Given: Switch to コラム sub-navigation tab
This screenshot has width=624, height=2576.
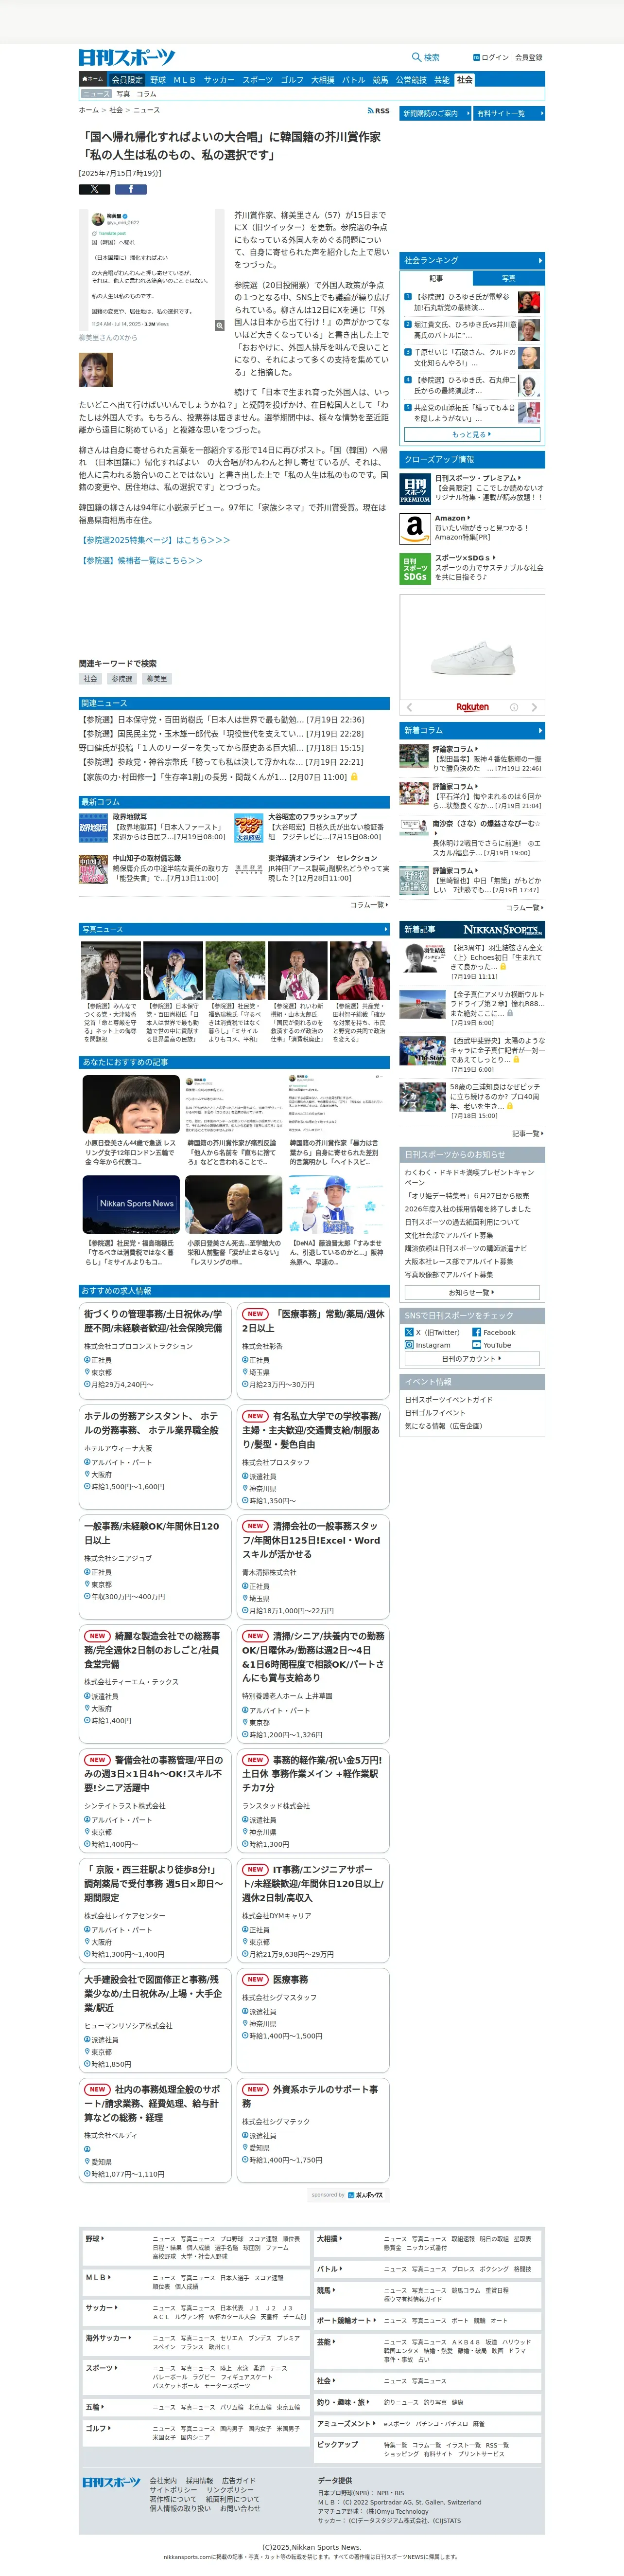Looking at the screenshot, I should coord(146,94).
